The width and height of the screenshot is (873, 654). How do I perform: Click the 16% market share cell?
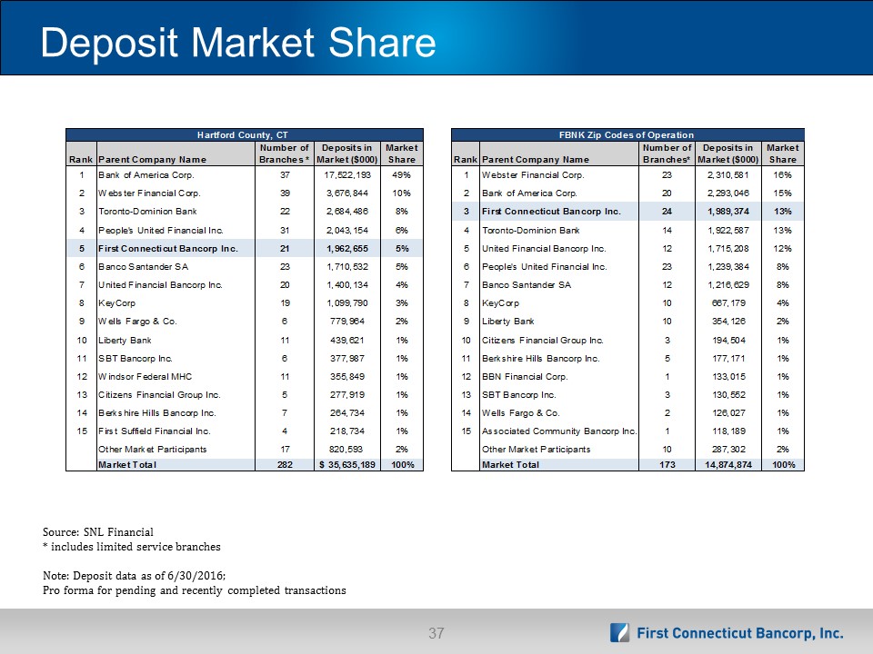[x=782, y=174]
